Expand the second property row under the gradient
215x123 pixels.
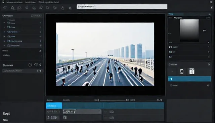pyautogui.click(x=189, y=52)
